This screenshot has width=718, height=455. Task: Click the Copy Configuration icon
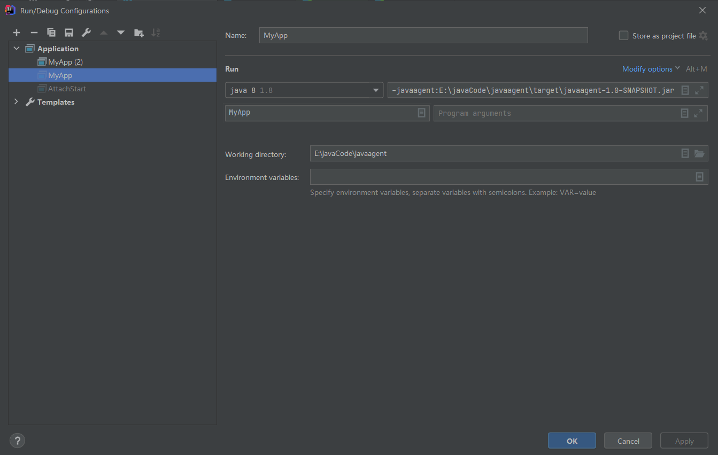tap(51, 33)
